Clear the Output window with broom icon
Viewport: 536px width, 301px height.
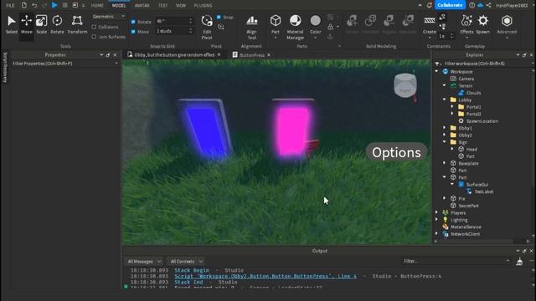tap(519, 262)
